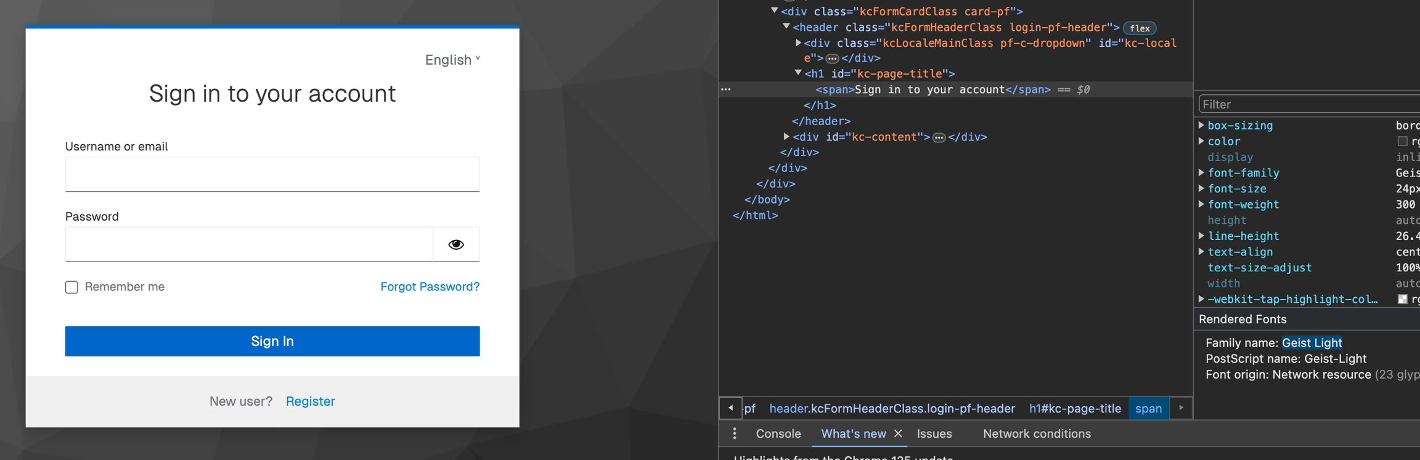Collapse the h1 kc-page-title node
The height and width of the screenshot is (460, 1420).
[x=798, y=73]
